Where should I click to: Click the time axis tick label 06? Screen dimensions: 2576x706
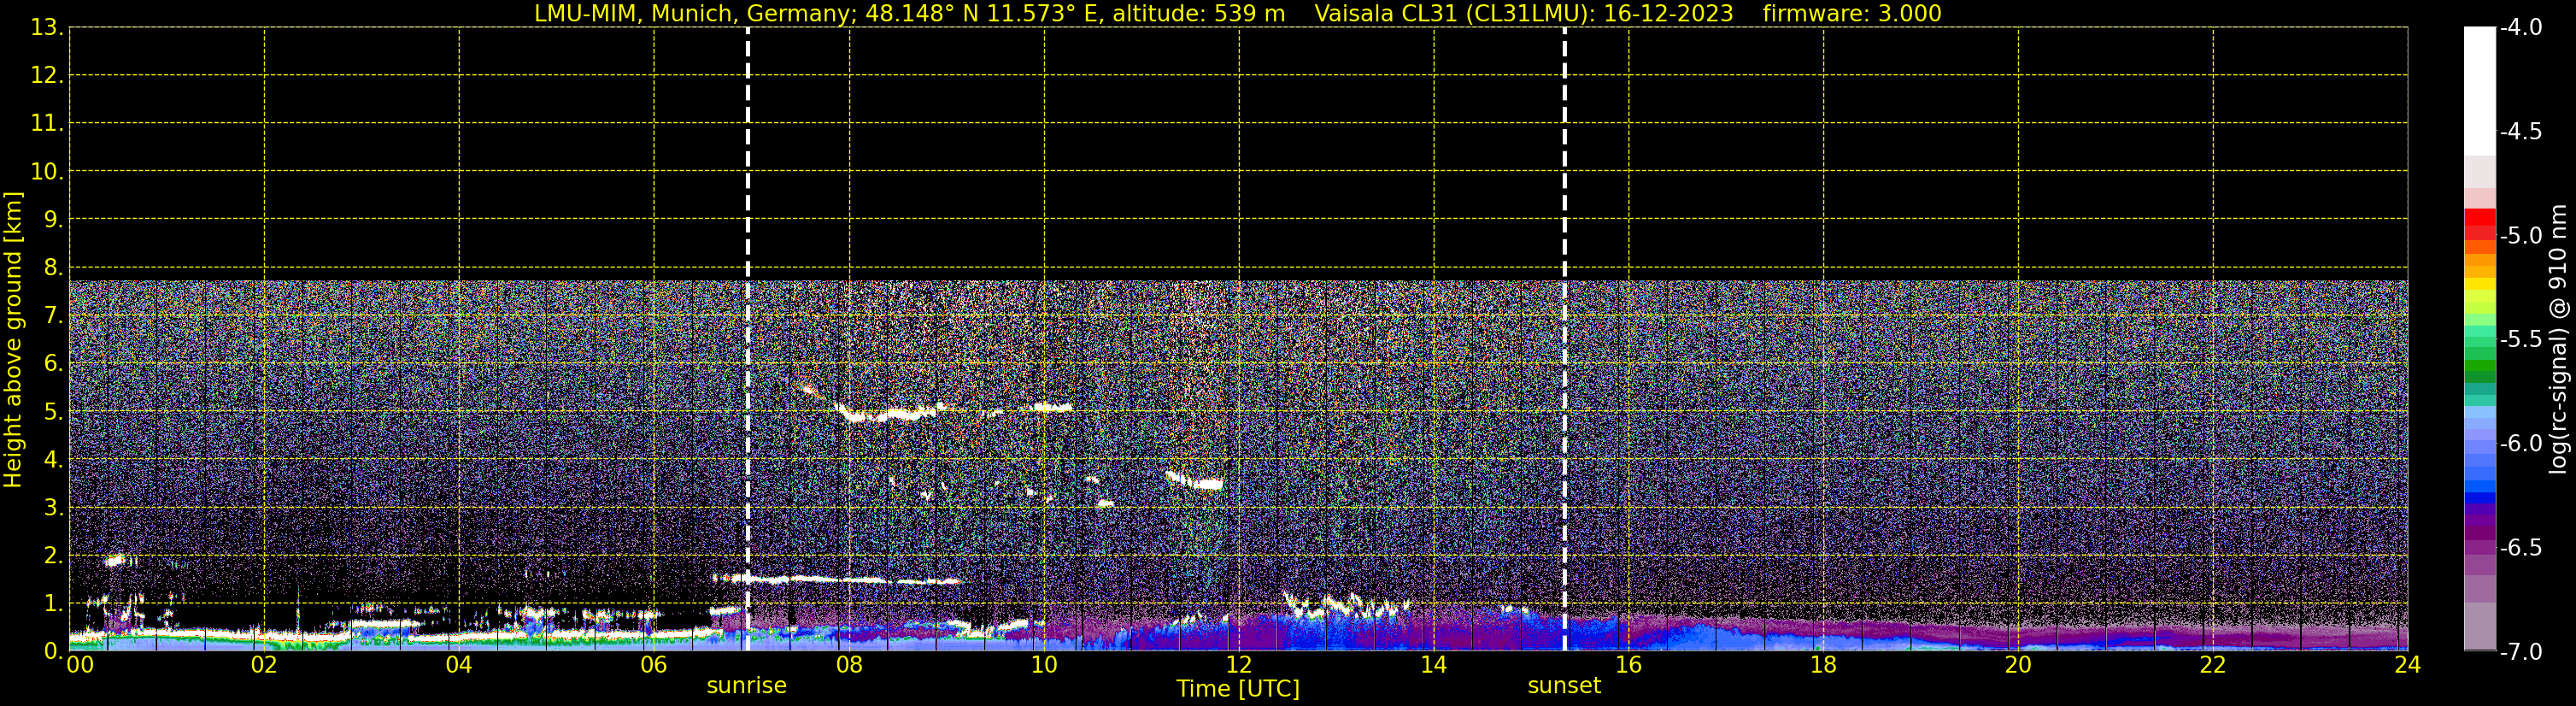click(x=654, y=665)
